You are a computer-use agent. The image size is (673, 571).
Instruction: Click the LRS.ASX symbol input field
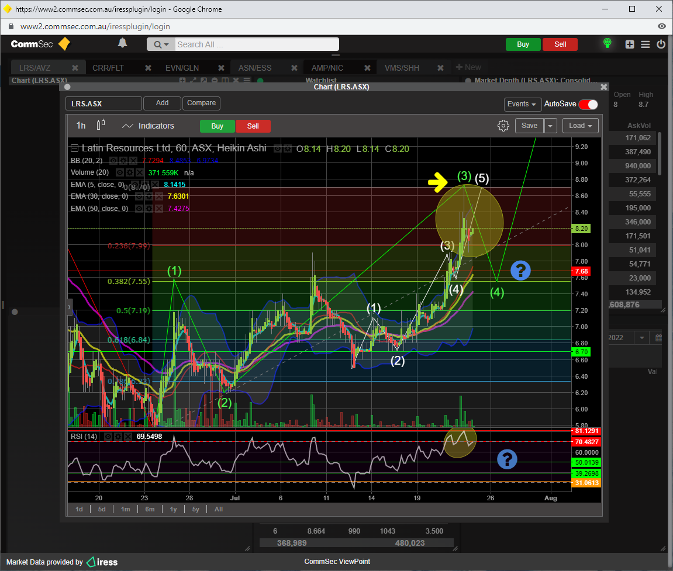point(103,103)
